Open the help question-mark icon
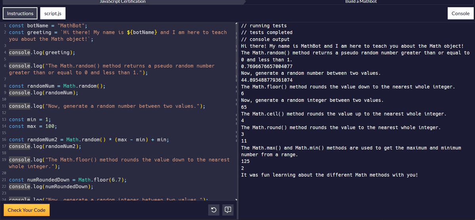This screenshot has height=220, width=475. tap(228, 210)
